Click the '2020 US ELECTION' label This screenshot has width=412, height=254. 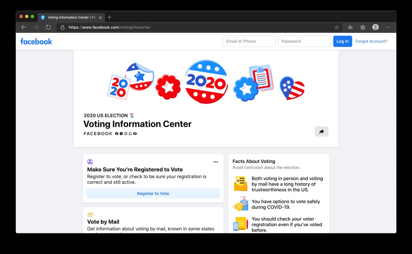pos(105,115)
